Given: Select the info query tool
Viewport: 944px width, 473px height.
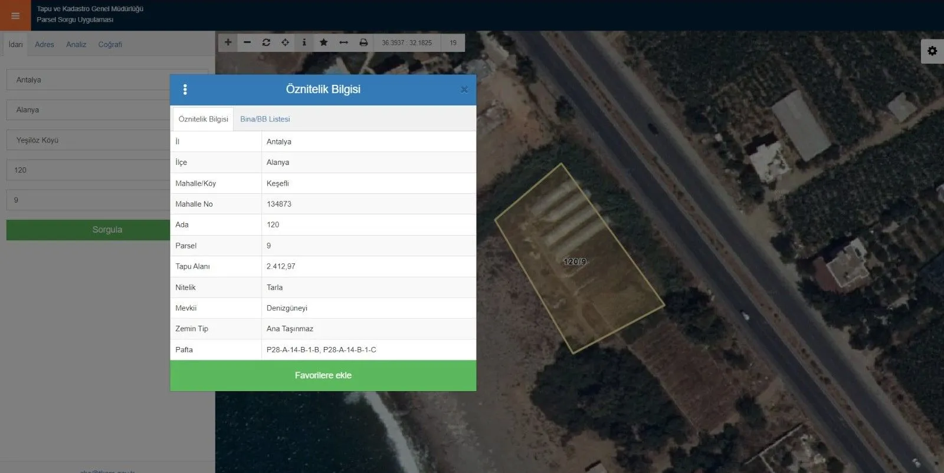Looking at the screenshot, I should [304, 42].
